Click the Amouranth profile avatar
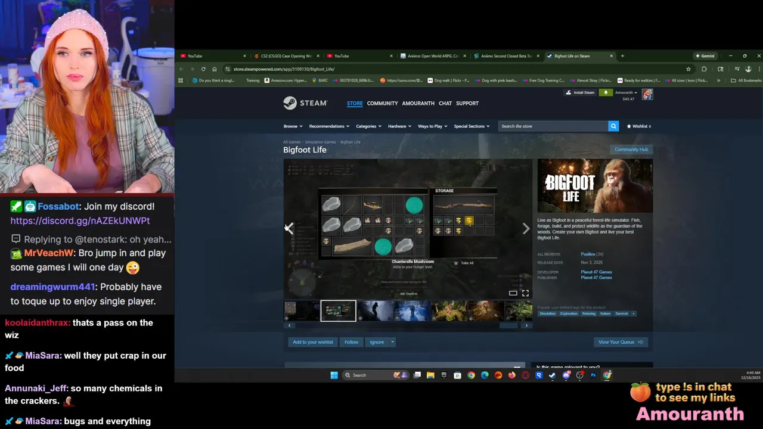This screenshot has height=429, width=763. pyautogui.click(x=647, y=94)
